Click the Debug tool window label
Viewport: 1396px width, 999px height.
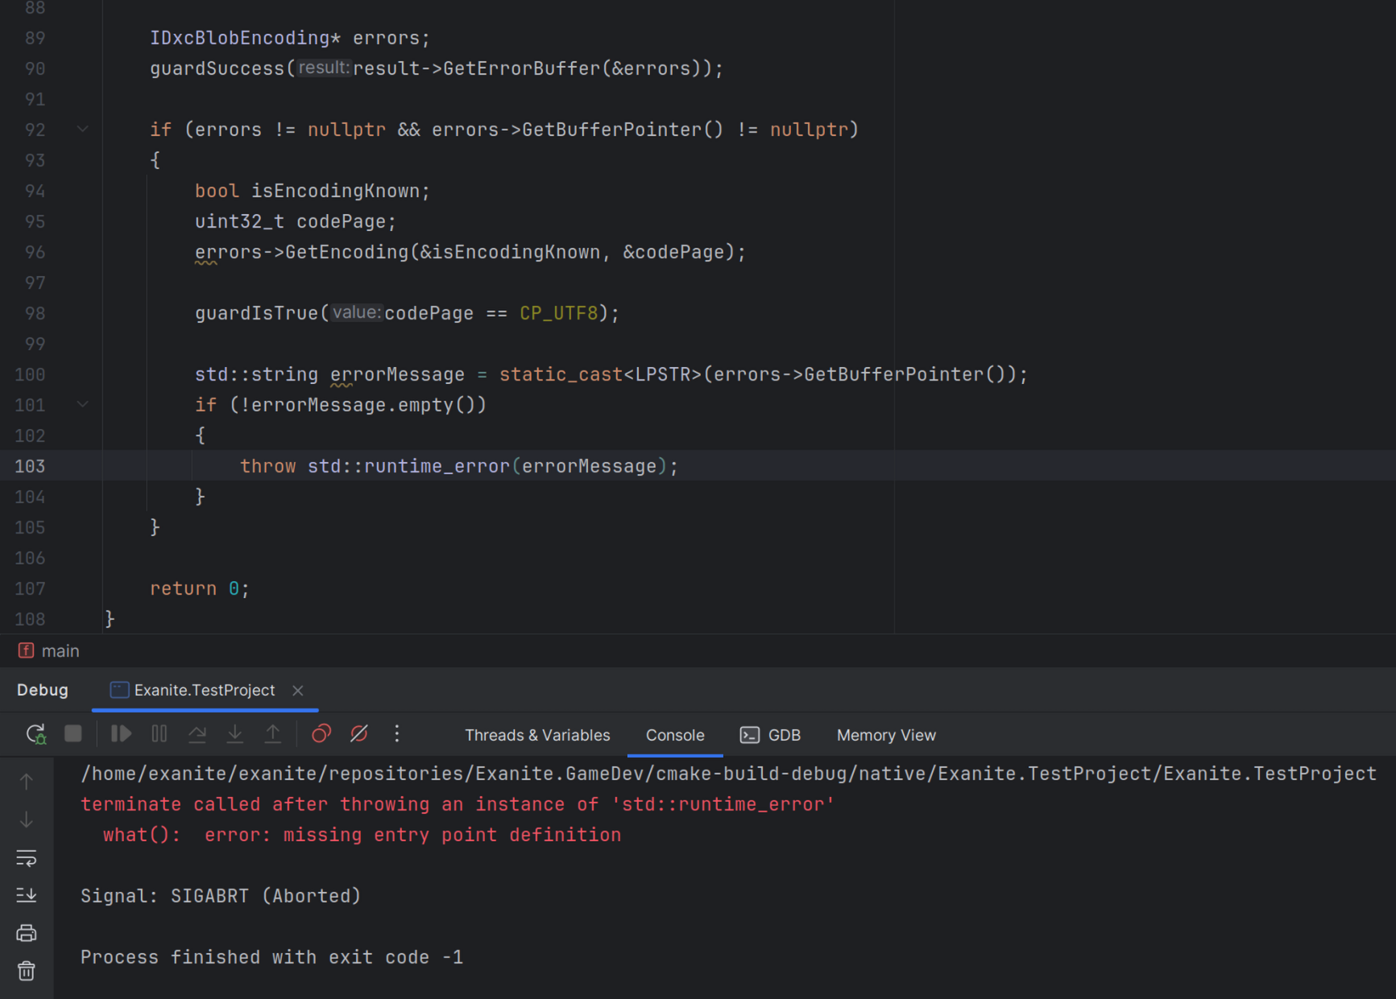coord(43,690)
